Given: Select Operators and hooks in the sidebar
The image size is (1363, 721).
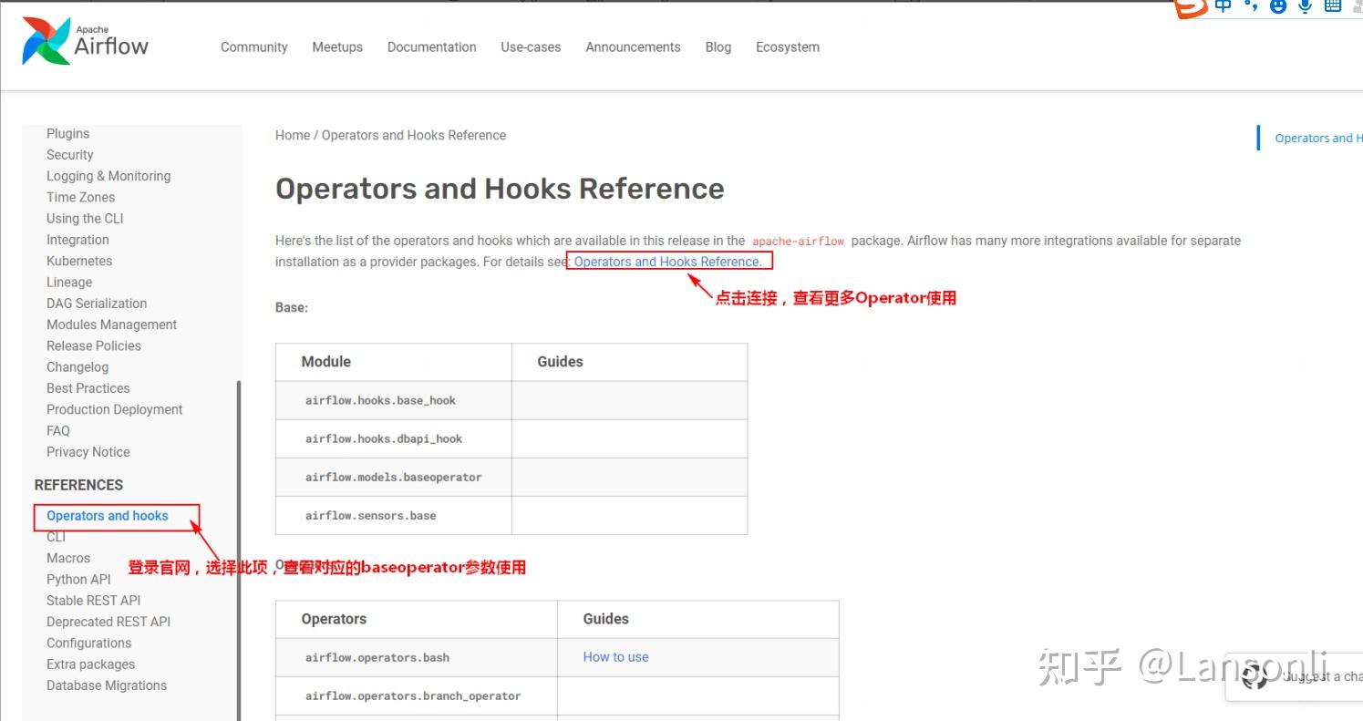Looking at the screenshot, I should (x=108, y=516).
